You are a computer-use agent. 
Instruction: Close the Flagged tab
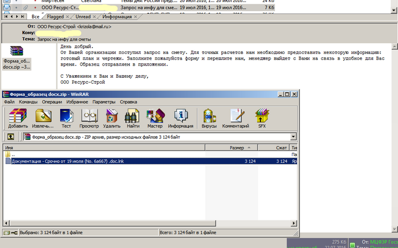68,17
